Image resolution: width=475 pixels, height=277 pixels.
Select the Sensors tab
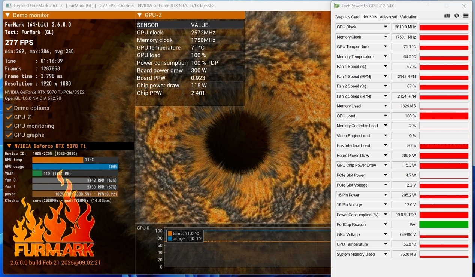369,16
